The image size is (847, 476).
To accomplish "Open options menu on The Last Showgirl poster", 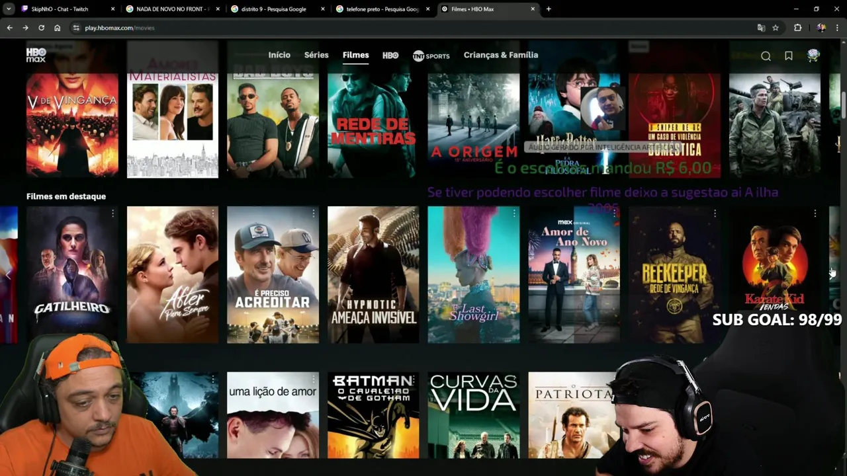I will [513, 214].
